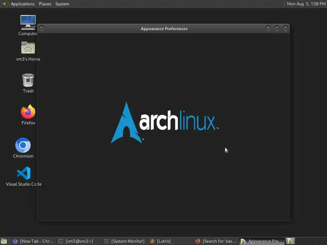
Task: Open the Applications menu
Action: [19, 4]
